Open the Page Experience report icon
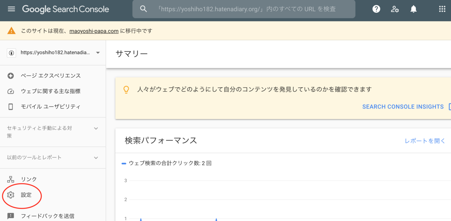The image size is (451, 221). (11, 76)
